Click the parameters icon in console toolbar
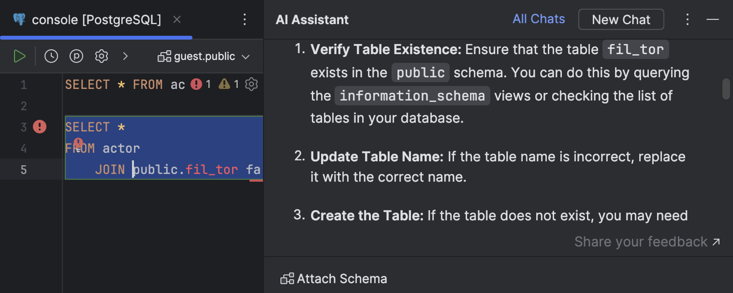The image size is (733, 293). pyautogui.click(x=76, y=56)
